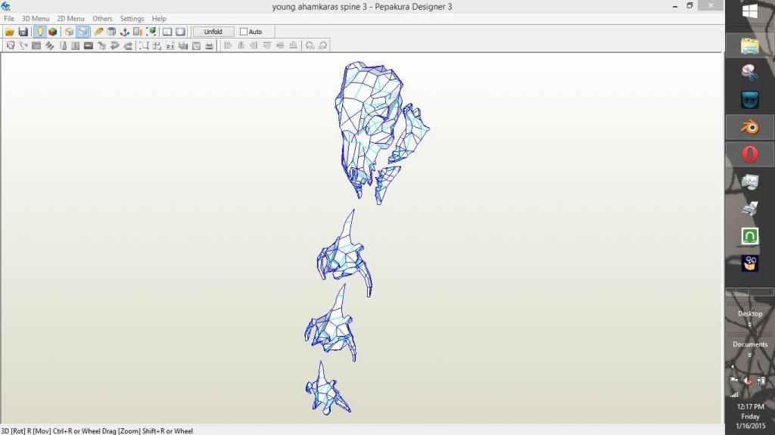Click the Save floppy disk icon
Viewport: 775px width, 435px height.
[x=23, y=32]
